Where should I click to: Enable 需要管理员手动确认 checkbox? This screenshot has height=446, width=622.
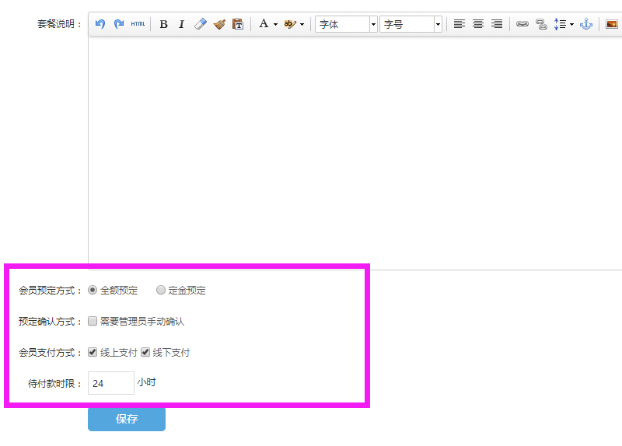[93, 321]
